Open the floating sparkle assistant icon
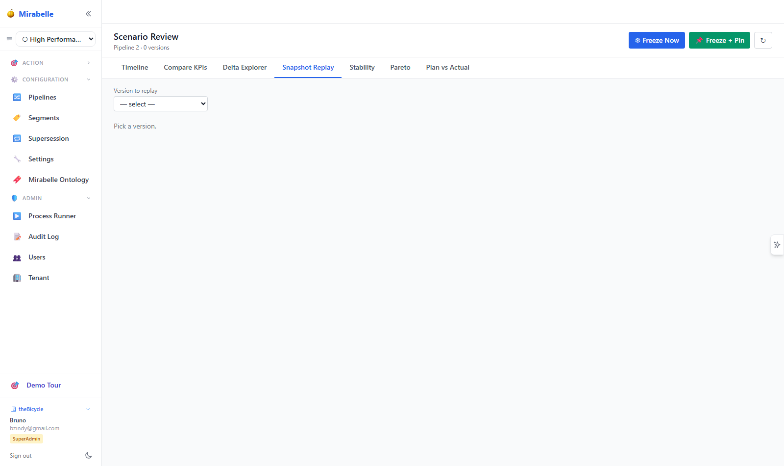The width and height of the screenshot is (784, 466). pyautogui.click(x=777, y=245)
